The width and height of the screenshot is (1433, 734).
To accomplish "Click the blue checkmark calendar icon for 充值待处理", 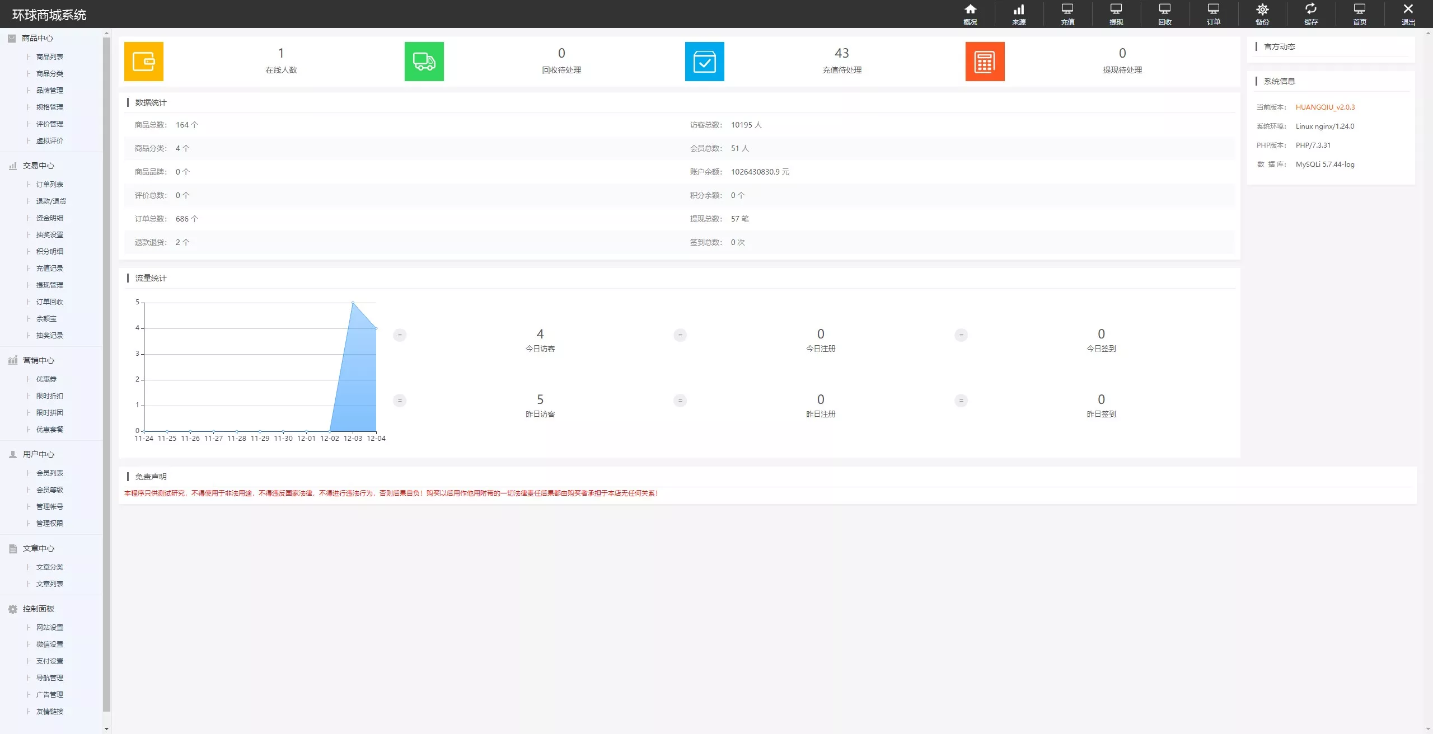I will click(x=704, y=62).
